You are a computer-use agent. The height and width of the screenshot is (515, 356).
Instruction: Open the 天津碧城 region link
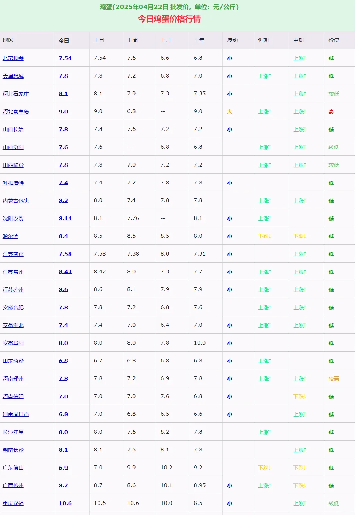(13, 76)
